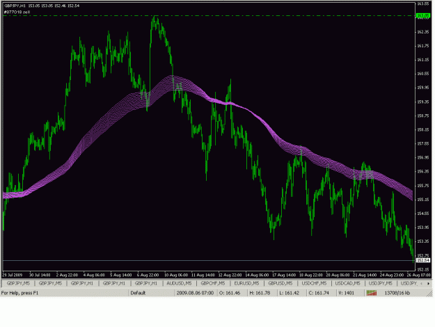Click the 153.35 price scale label
This screenshot has height=327, width=435.
(423, 241)
